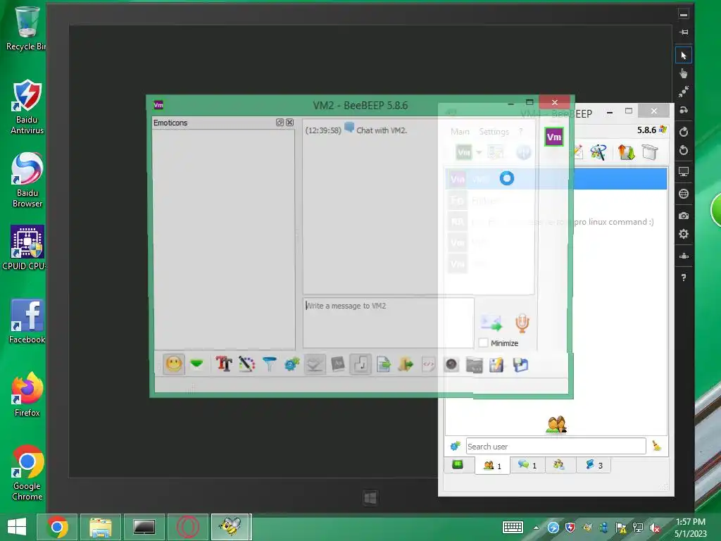The image size is (721, 541).
Task: Select the pointer tool in right sidebar
Action: click(684, 56)
